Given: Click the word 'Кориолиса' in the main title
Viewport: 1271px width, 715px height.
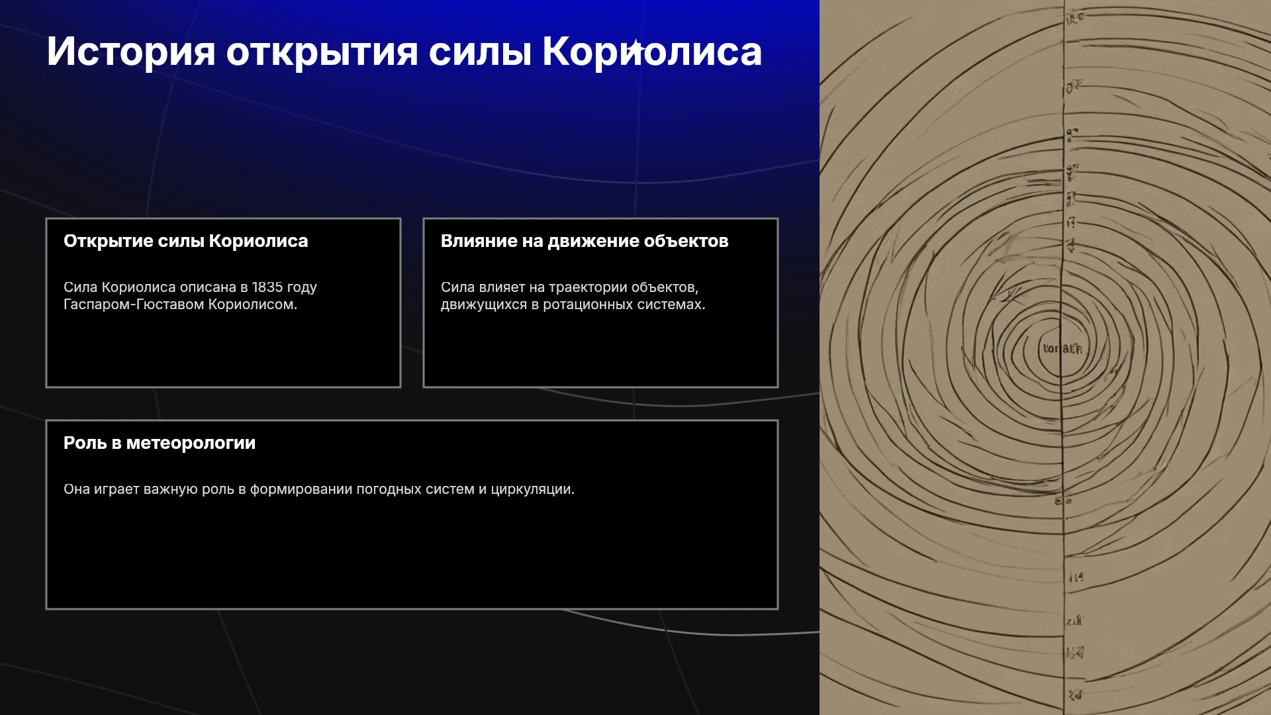Looking at the screenshot, I should click(652, 52).
